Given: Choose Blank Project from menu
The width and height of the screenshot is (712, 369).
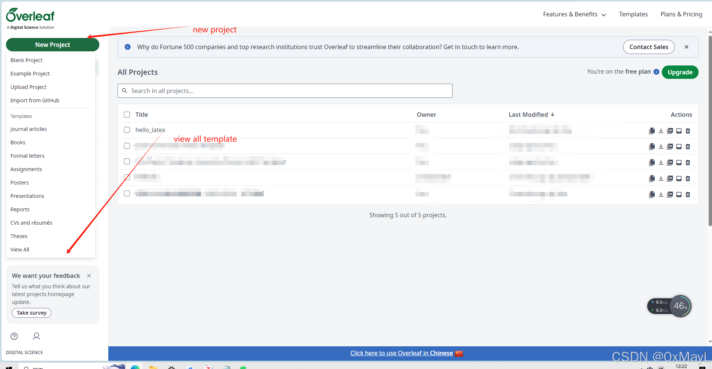Looking at the screenshot, I should pyautogui.click(x=26, y=60).
